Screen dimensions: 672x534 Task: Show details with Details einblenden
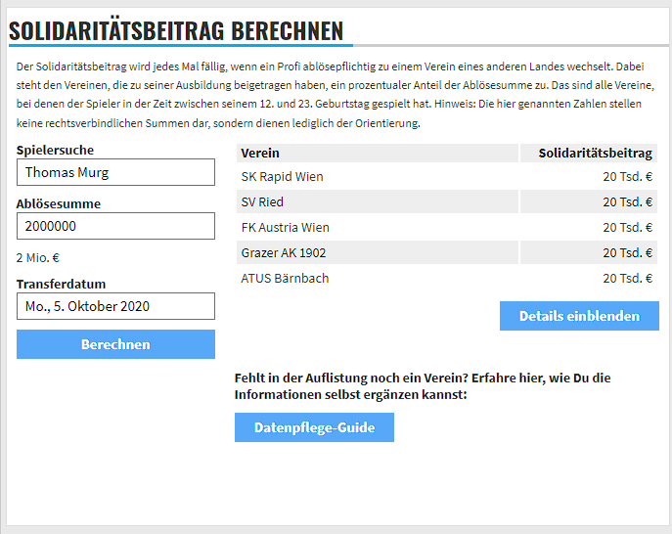click(579, 316)
